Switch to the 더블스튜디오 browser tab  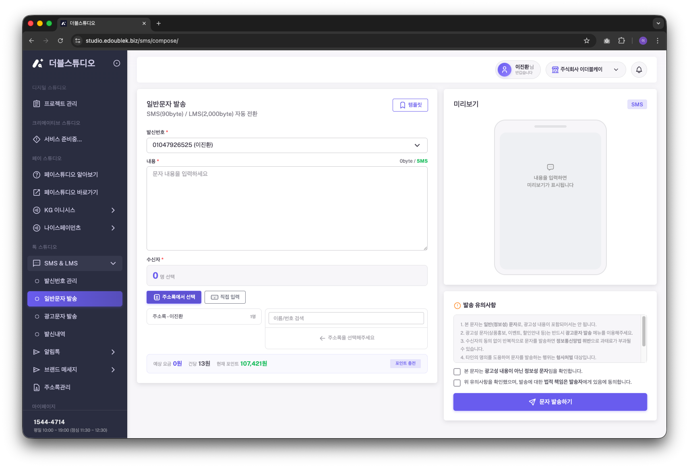click(x=104, y=23)
